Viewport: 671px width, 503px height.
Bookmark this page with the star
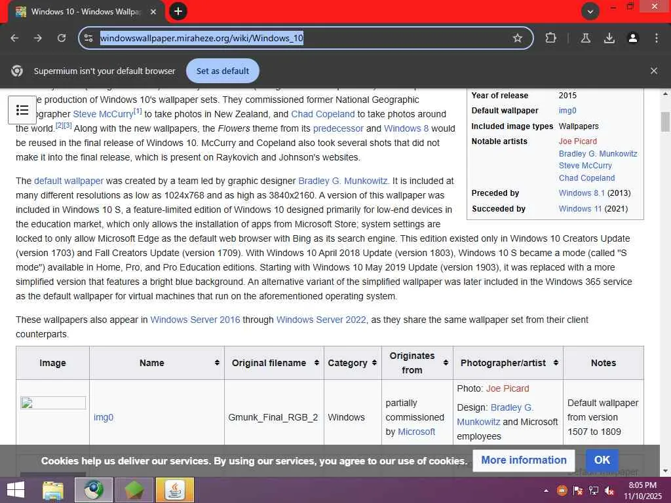click(518, 38)
